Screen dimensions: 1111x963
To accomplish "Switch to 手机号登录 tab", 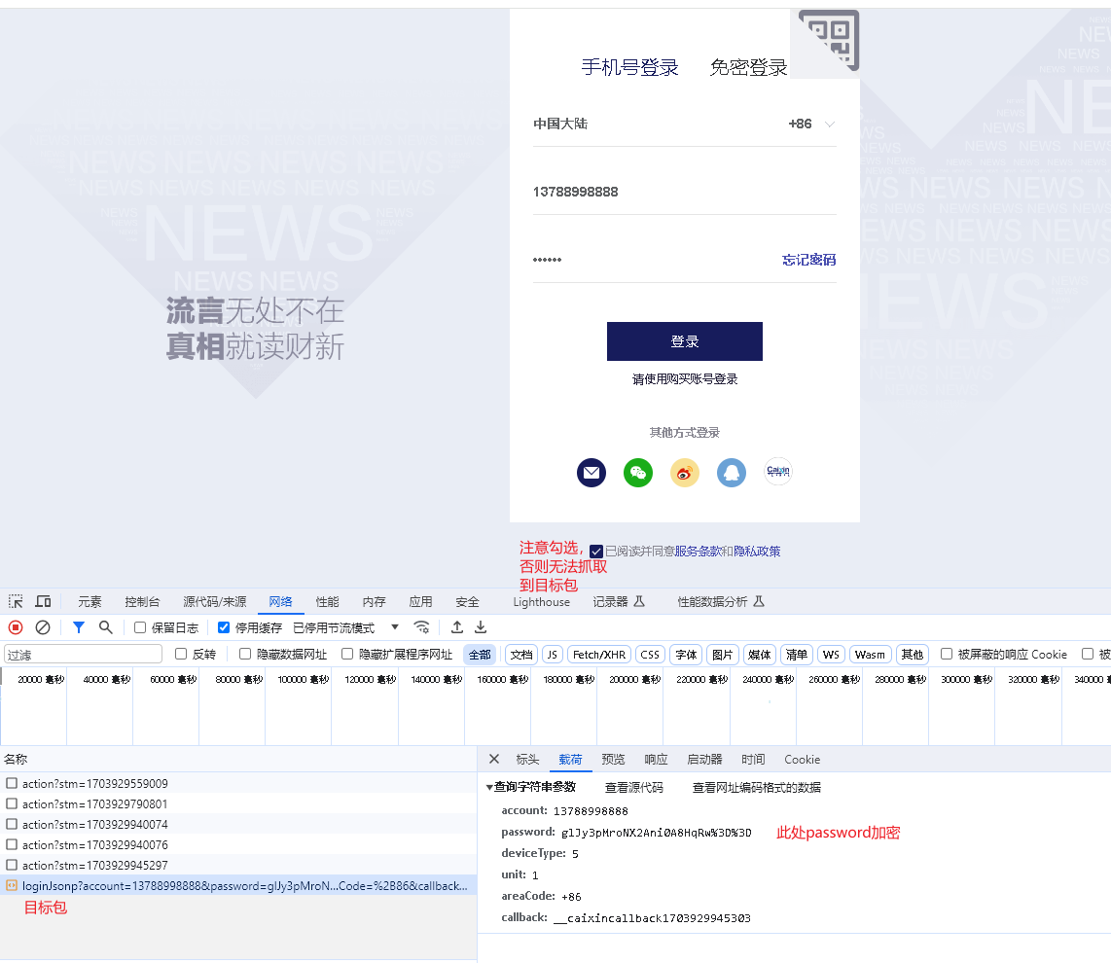I will tap(629, 67).
